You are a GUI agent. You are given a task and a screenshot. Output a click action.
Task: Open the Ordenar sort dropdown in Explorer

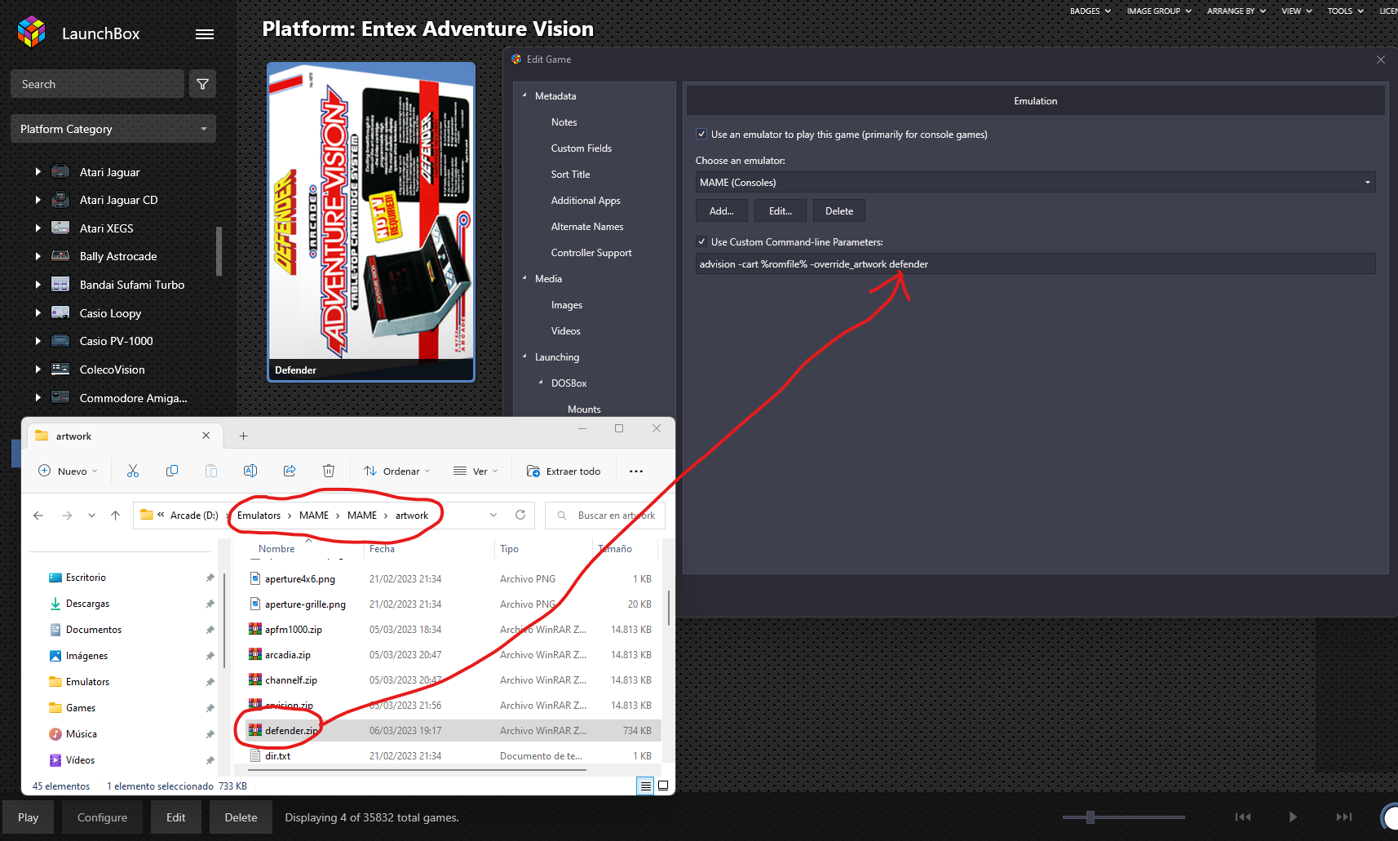[x=397, y=471]
